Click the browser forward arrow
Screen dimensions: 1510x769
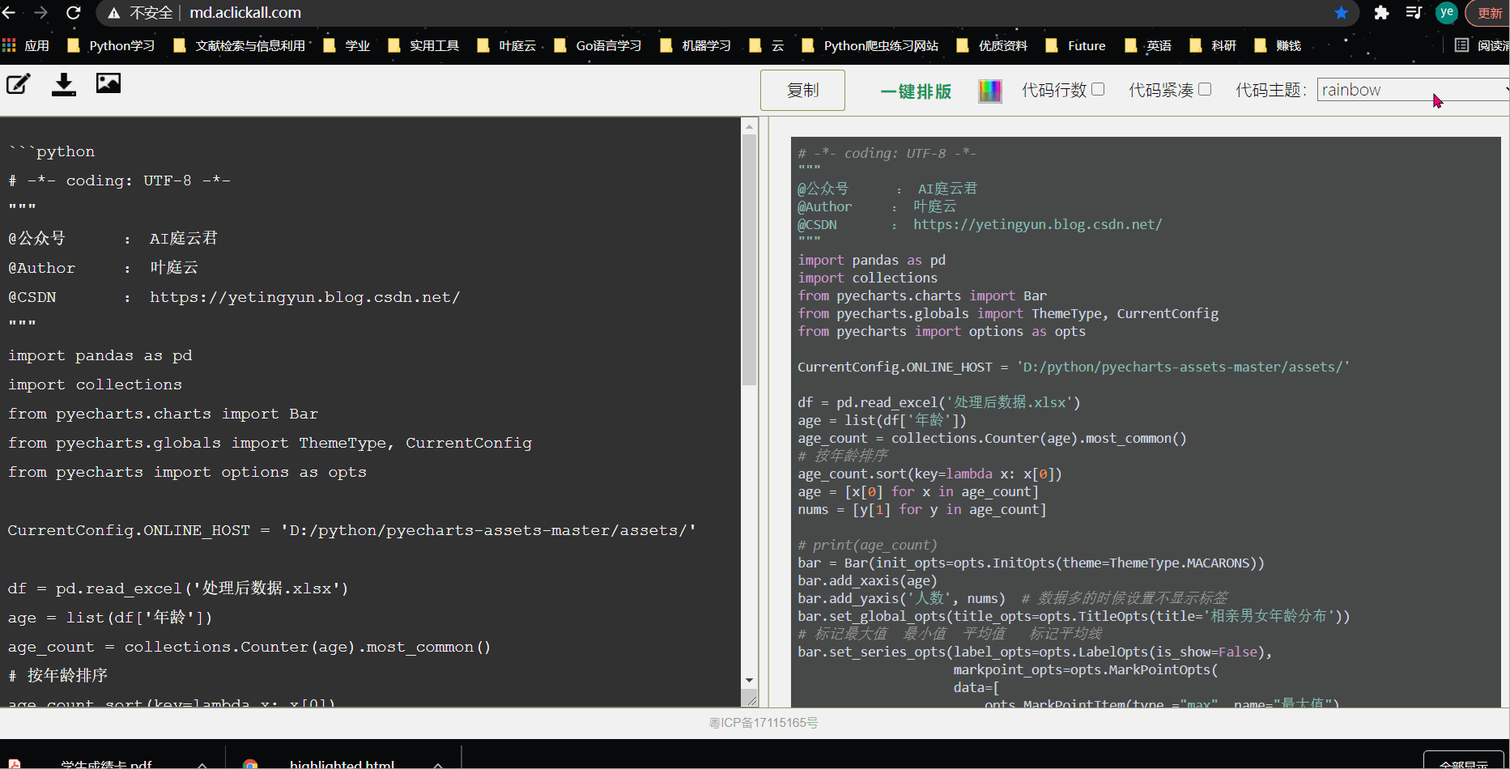click(x=40, y=13)
